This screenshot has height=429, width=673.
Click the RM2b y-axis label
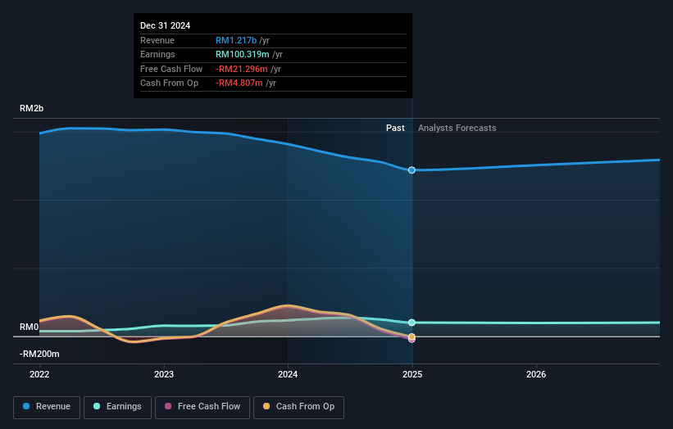pos(31,108)
